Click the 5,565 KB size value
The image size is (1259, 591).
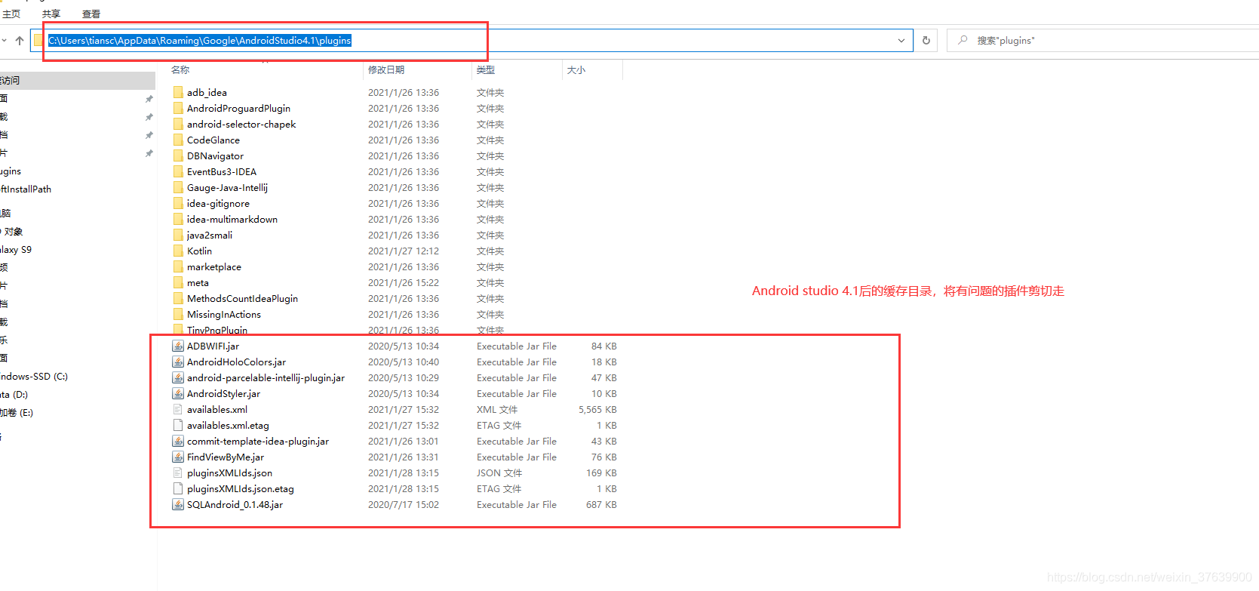click(597, 409)
